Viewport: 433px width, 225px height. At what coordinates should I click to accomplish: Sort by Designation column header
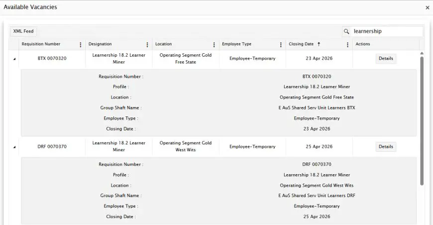coord(100,44)
